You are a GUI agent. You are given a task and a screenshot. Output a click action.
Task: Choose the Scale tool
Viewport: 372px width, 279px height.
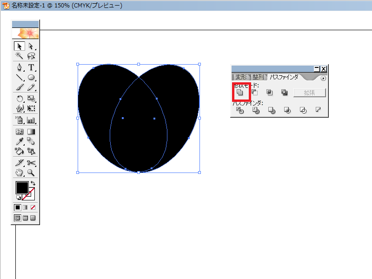(31, 99)
